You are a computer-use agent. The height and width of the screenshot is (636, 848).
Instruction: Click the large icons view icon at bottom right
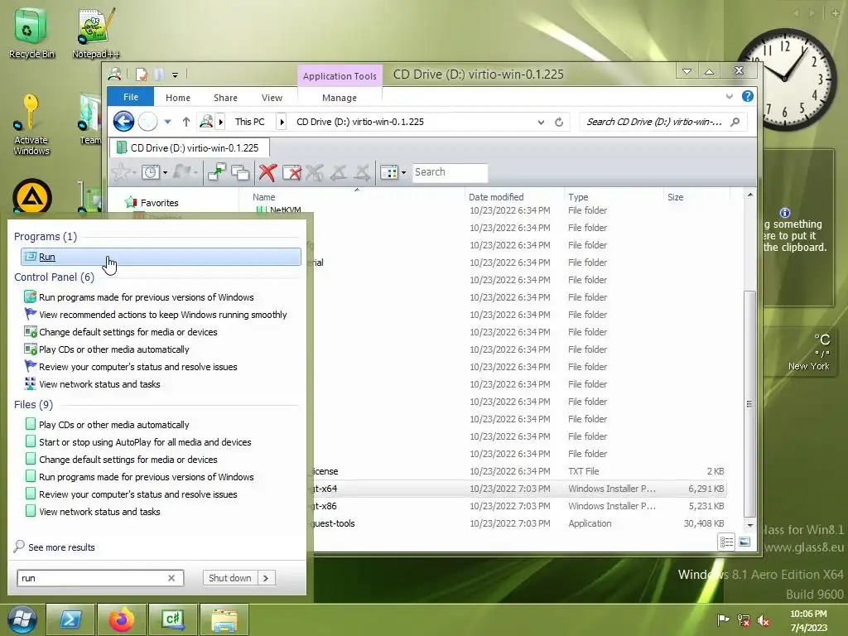[744, 542]
